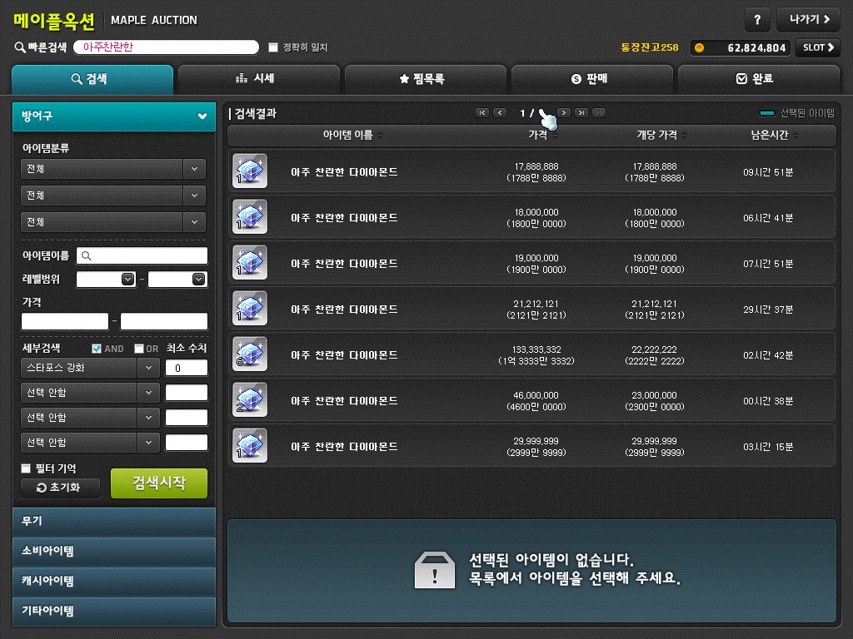Open the 판매 tab
Screen dimensions: 853x639
point(592,79)
